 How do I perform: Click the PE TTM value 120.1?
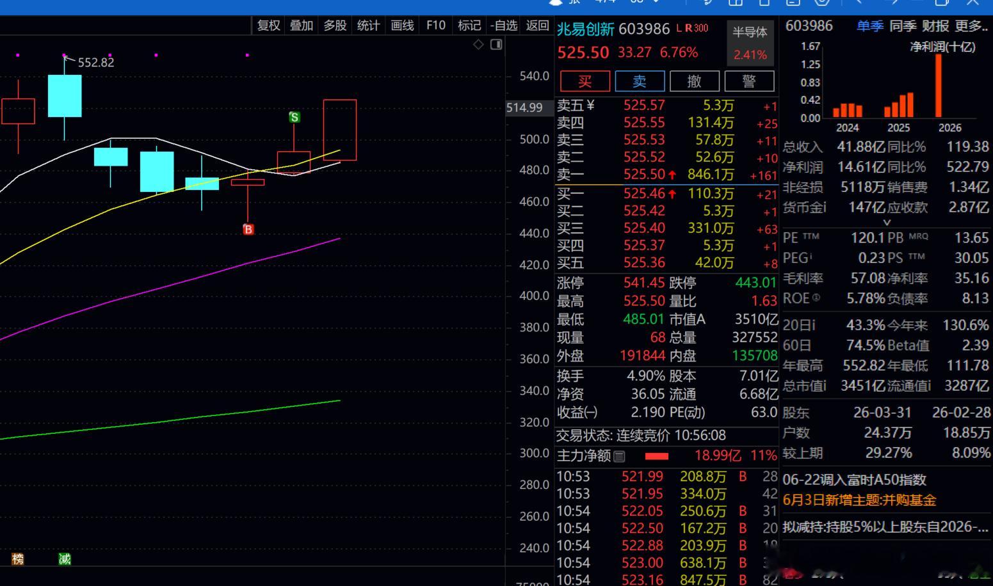tap(868, 238)
